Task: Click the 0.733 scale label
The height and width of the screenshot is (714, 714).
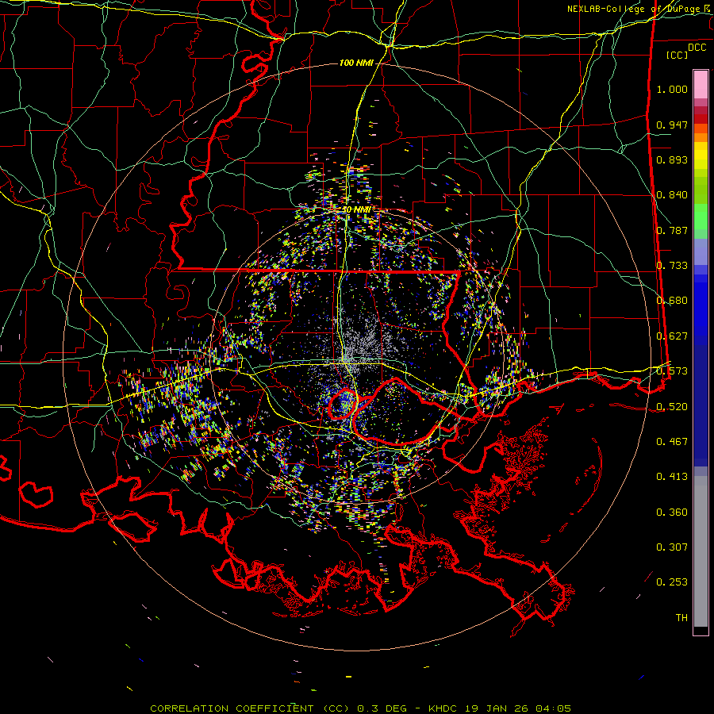Action: coord(672,266)
